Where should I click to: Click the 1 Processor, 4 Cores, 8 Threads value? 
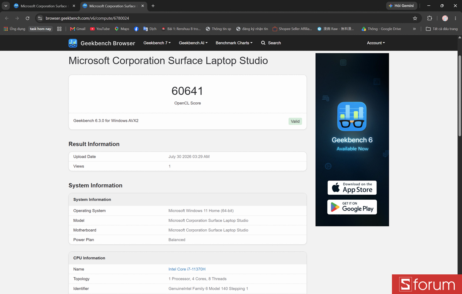pyautogui.click(x=198, y=279)
